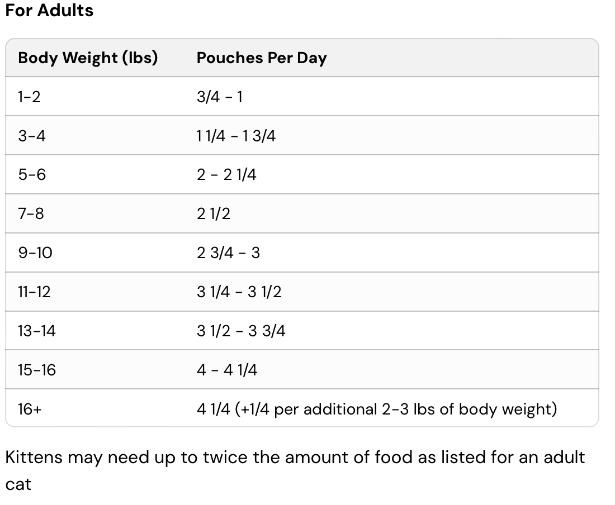The height and width of the screenshot is (505, 615).
Task: Select the 13-14 body weight cell
Action: click(37, 331)
